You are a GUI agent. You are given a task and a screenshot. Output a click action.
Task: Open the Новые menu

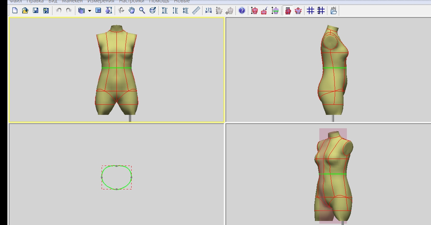tap(182, 1)
